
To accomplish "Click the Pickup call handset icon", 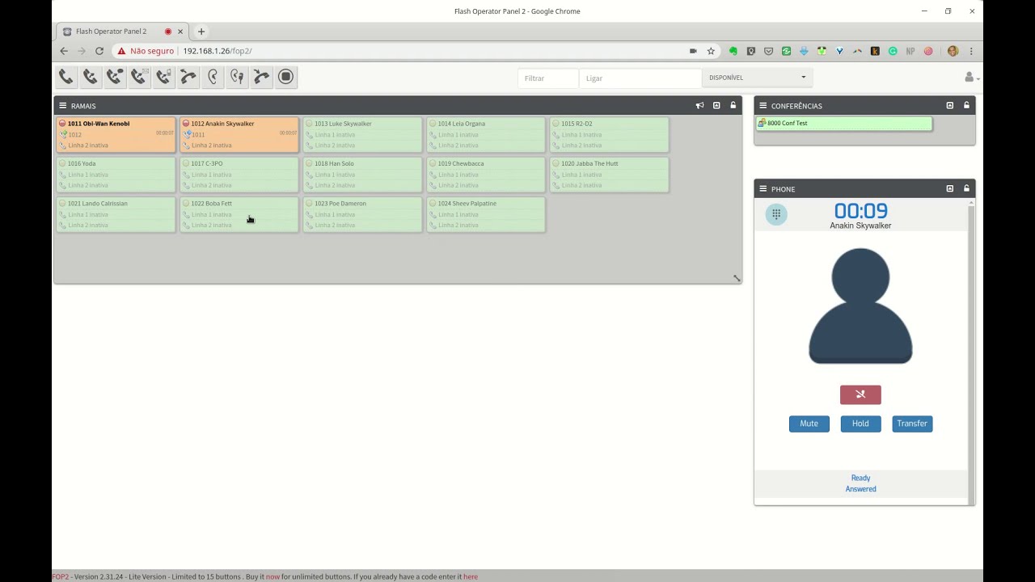I will [188, 77].
